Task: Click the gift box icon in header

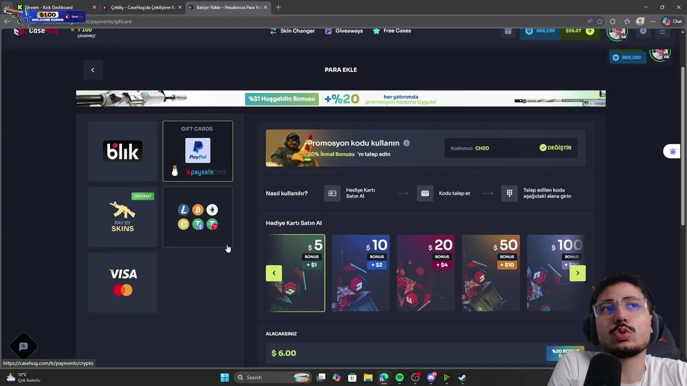Action: pyautogui.click(x=508, y=31)
